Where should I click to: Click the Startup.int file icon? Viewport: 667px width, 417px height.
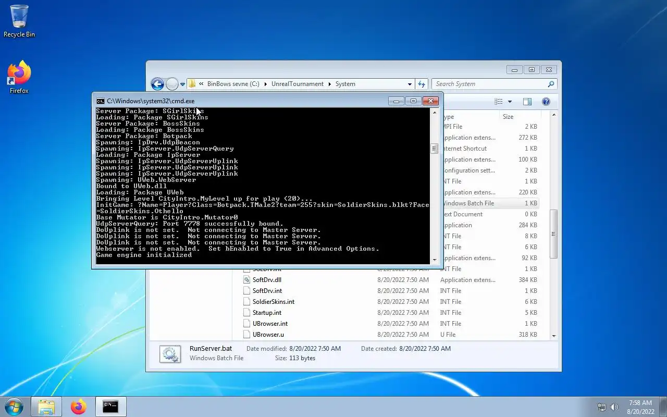[x=247, y=313]
